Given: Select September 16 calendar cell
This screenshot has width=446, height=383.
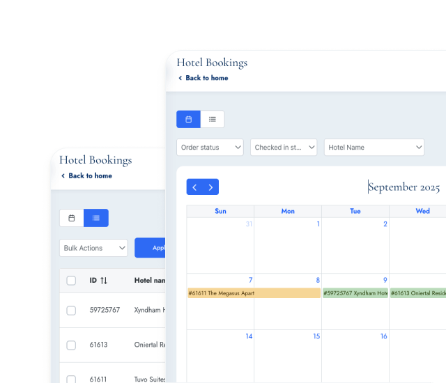Looking at the screenshot, I should (355, 355).
